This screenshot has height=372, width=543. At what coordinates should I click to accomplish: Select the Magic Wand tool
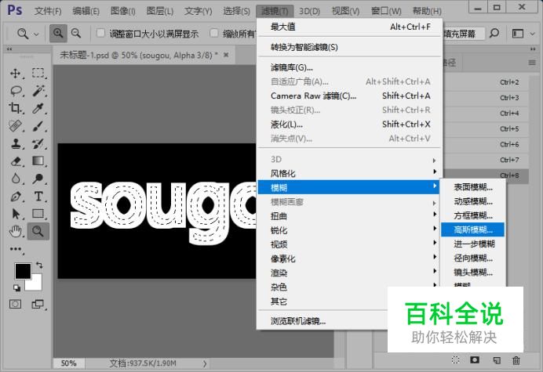pos(38,91)
